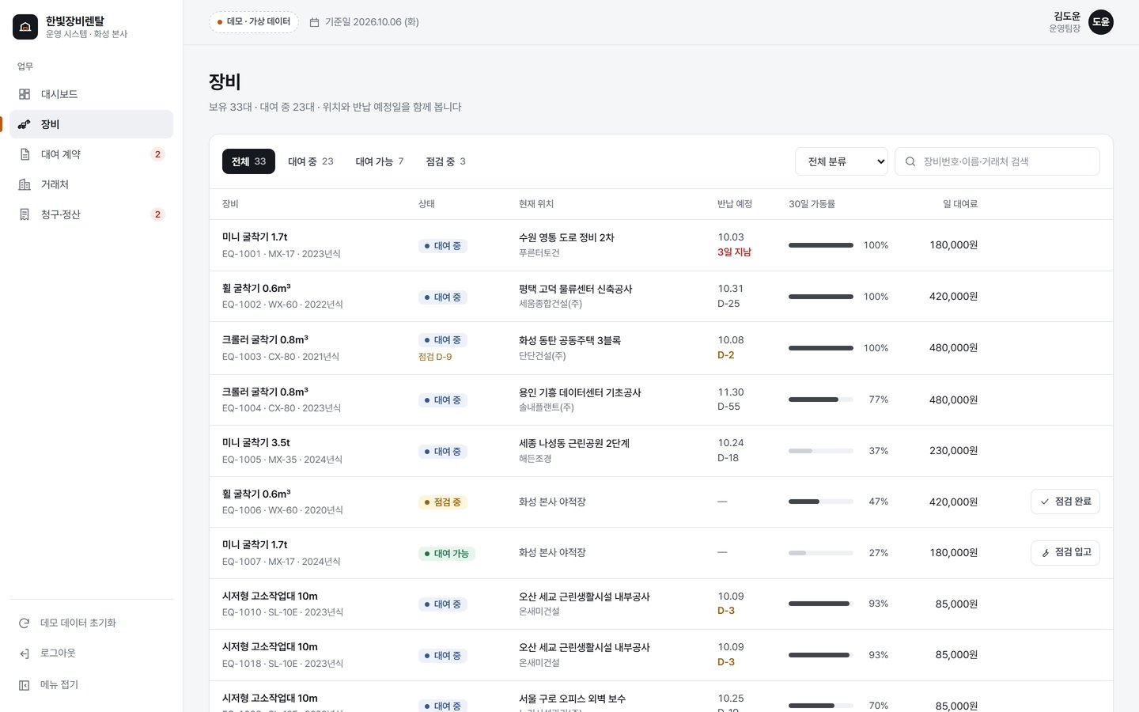1139x712 pixels.
Task: Click the 점검 중 status badge for EQ-1006
Action: [x=443, y=502]
